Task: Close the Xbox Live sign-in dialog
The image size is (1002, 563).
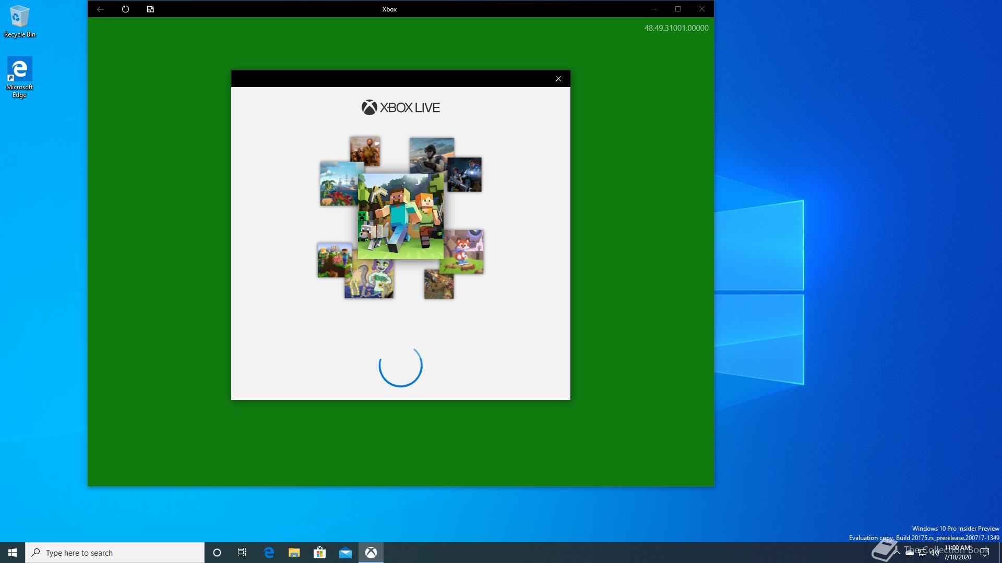Action: (x=558, y=79)
